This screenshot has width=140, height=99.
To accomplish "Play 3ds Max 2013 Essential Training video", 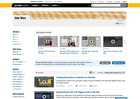I will 48,41.
